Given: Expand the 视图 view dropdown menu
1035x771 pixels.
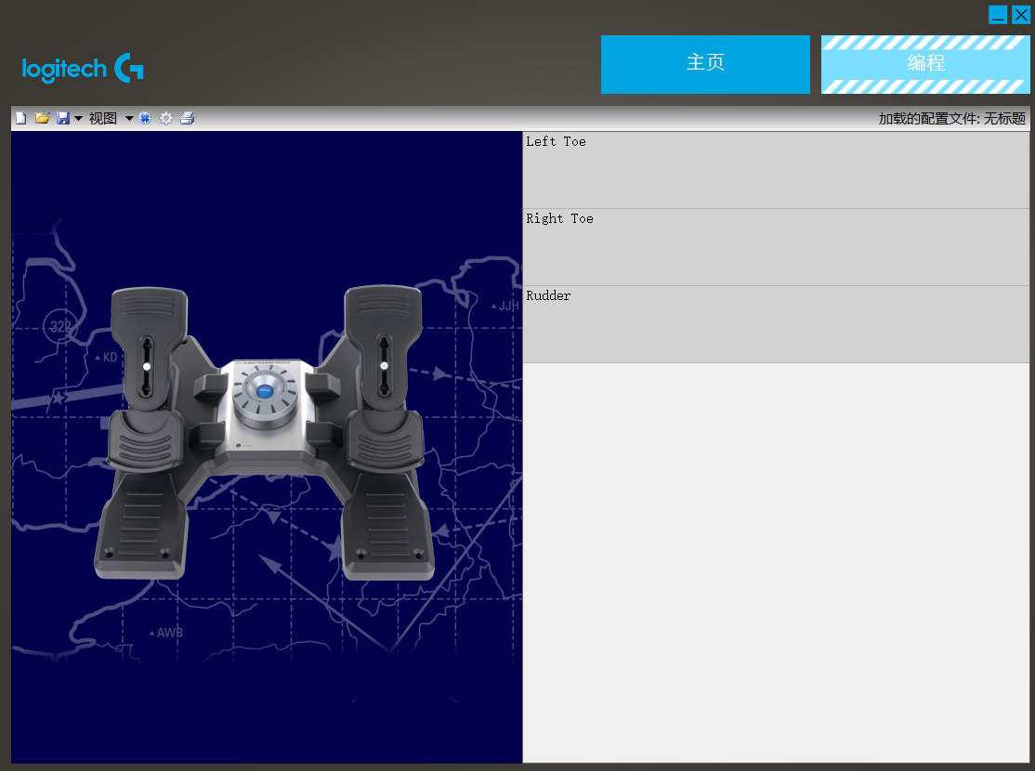Looking at the screenshot, I should pyautogui.click(x=103, y=118).
